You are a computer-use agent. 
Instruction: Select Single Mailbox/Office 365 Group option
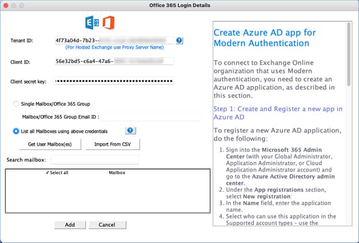click(16, 104)
